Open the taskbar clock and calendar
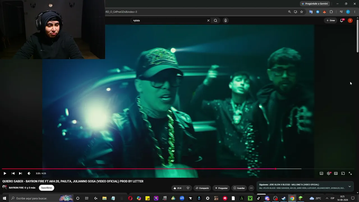The width and height of the screenshot is (359, 202). 342,198
